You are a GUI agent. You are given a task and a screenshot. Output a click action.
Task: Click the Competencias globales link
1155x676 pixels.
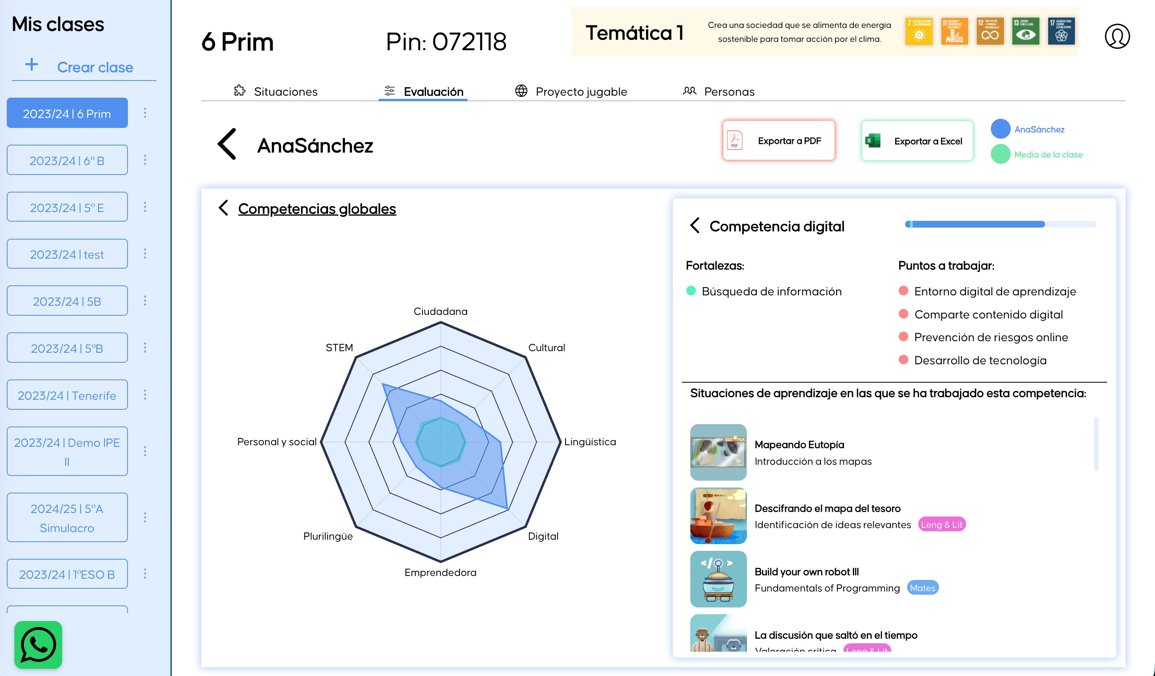(x=317, y=208)
